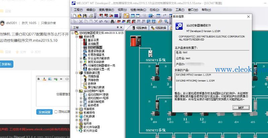Image resolution: width=268 pixels, height=138 pixels.
Task: Click the binoculars Find icon
Action: pyautogui.click(x=112, y=21)
